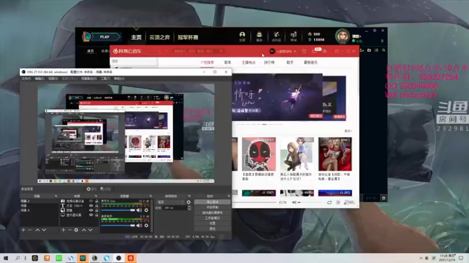Screen dimensions: 469x263
Task: Toggle visibility of image source
Action: click(91, 210)
